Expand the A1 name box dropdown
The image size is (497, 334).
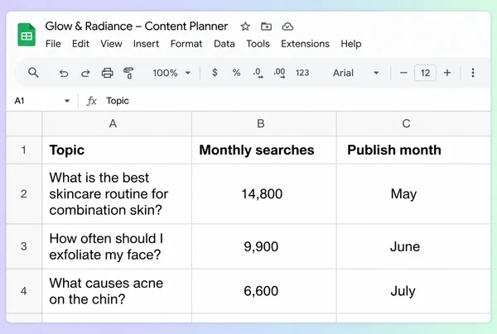point(67,101)
